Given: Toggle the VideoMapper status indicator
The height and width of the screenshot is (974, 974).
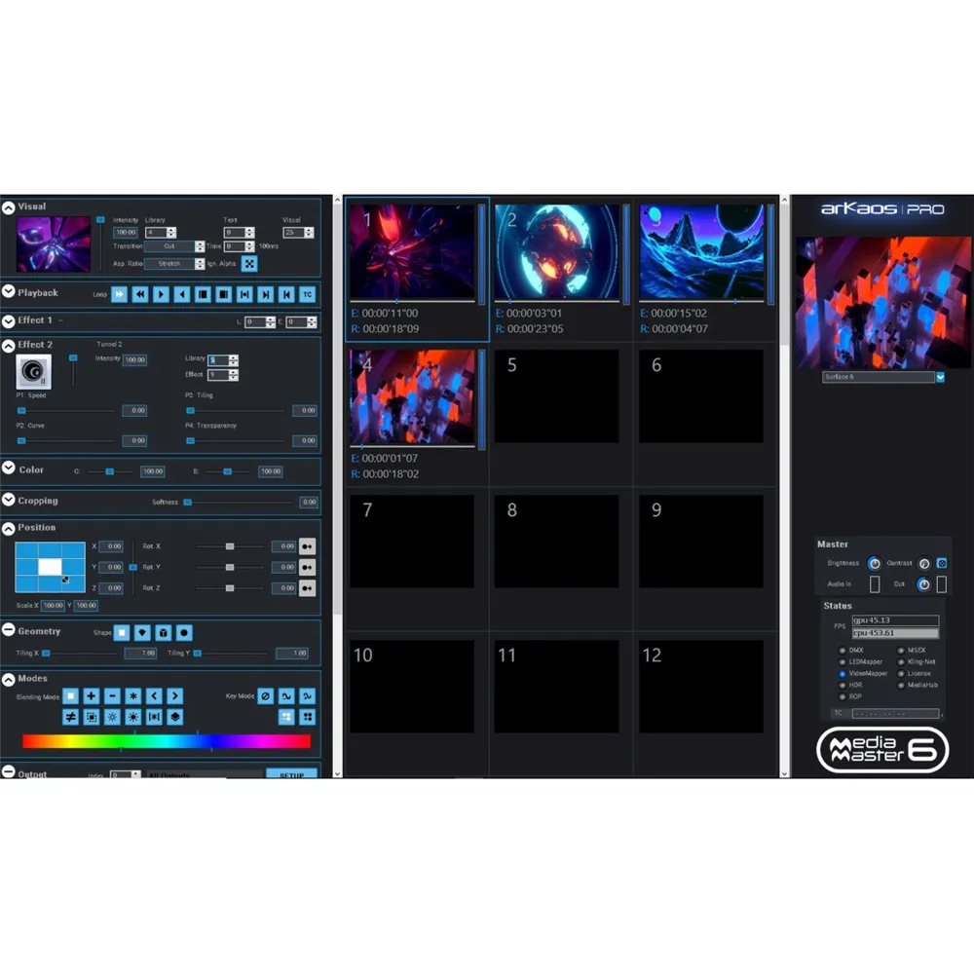Looking at the screenshot, I should click(843, 673).
